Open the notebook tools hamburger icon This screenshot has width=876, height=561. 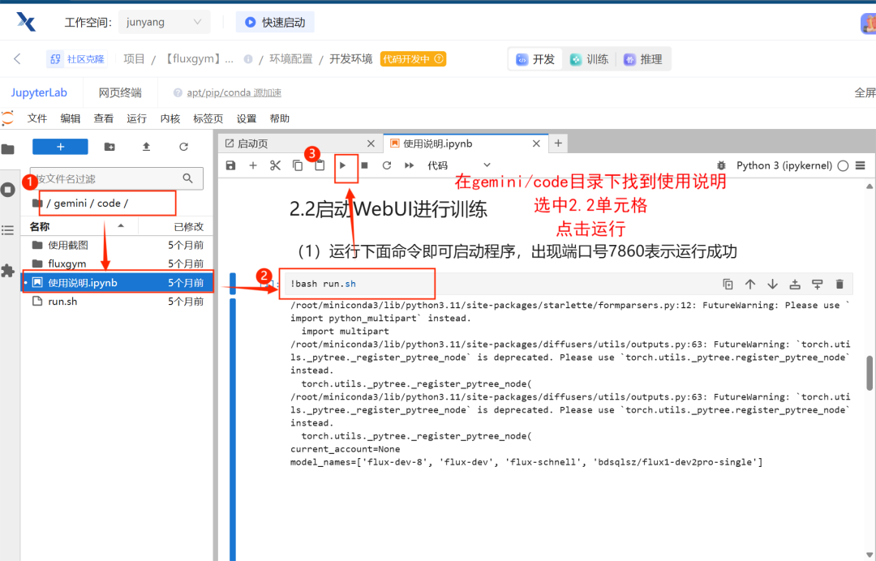861,165
